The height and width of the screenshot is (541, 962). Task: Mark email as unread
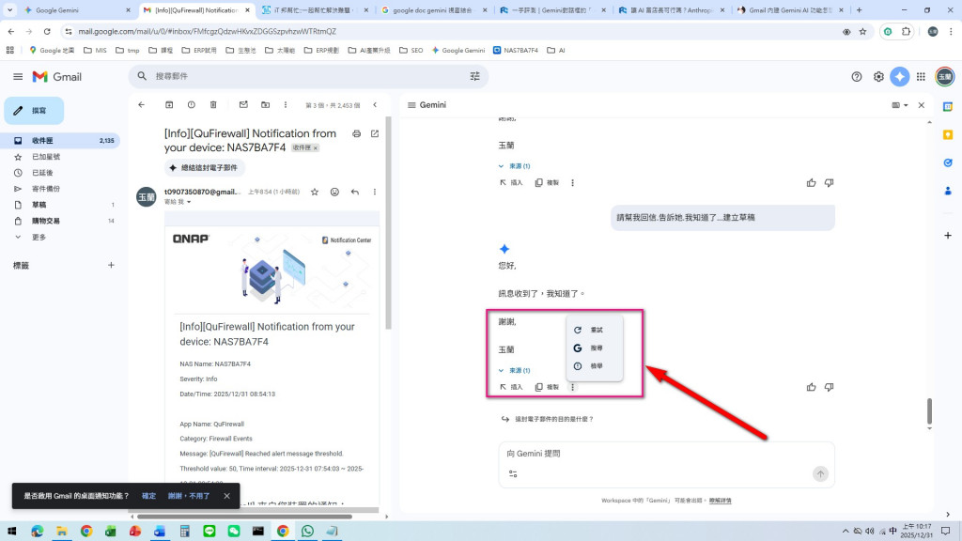pos(243,105)
